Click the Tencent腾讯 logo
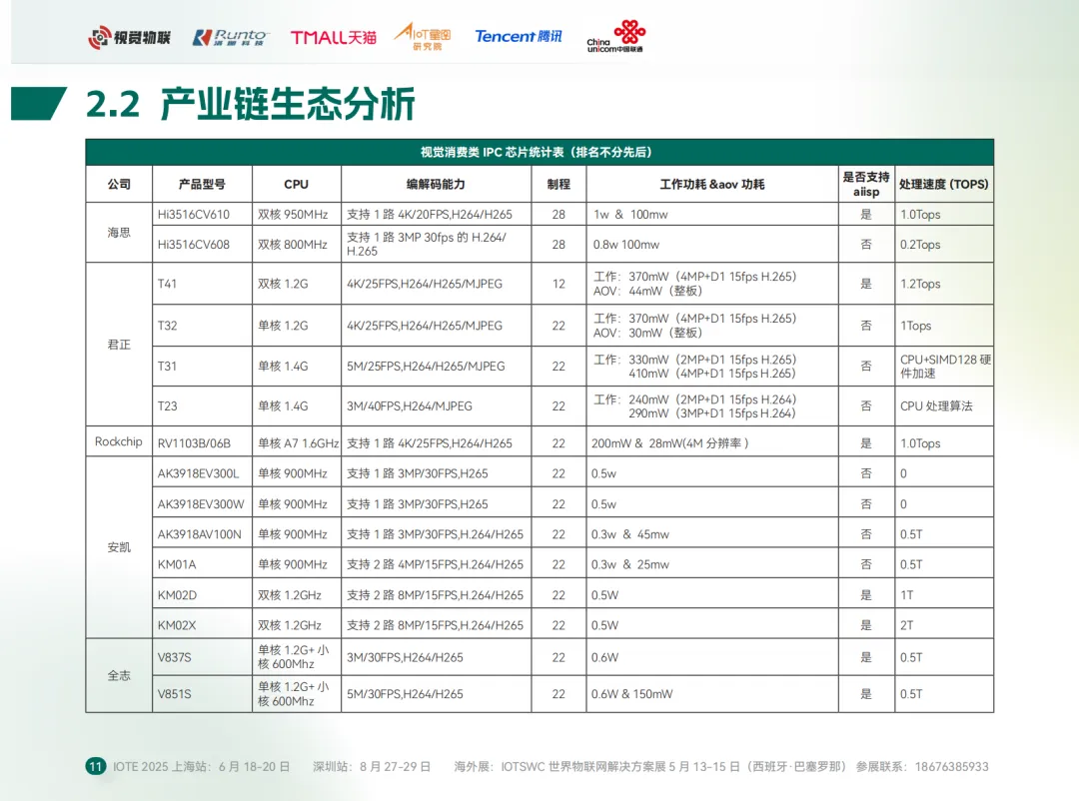The height and width of the screenshot is (801, 1079). [519, 36]
